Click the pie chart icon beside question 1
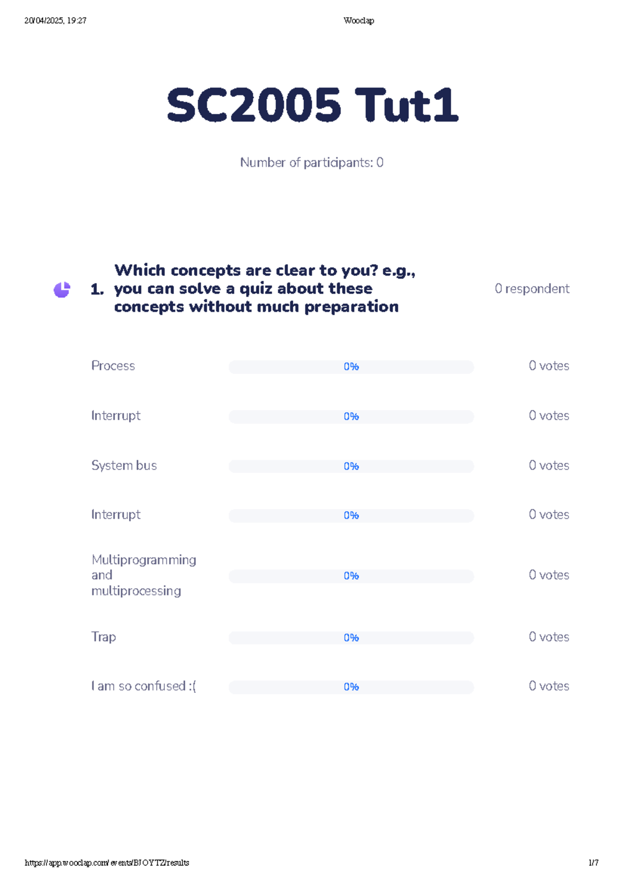The height and width of the screenshot is (883, 624). tap(62, 290)
